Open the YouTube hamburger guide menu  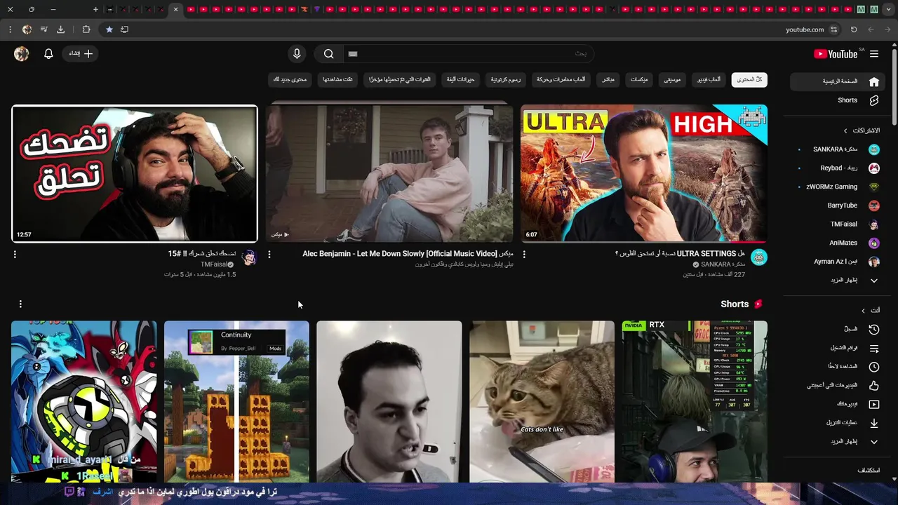click(874, 54)
